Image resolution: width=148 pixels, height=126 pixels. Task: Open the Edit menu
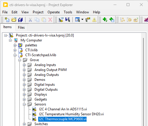tap(14, 12)
